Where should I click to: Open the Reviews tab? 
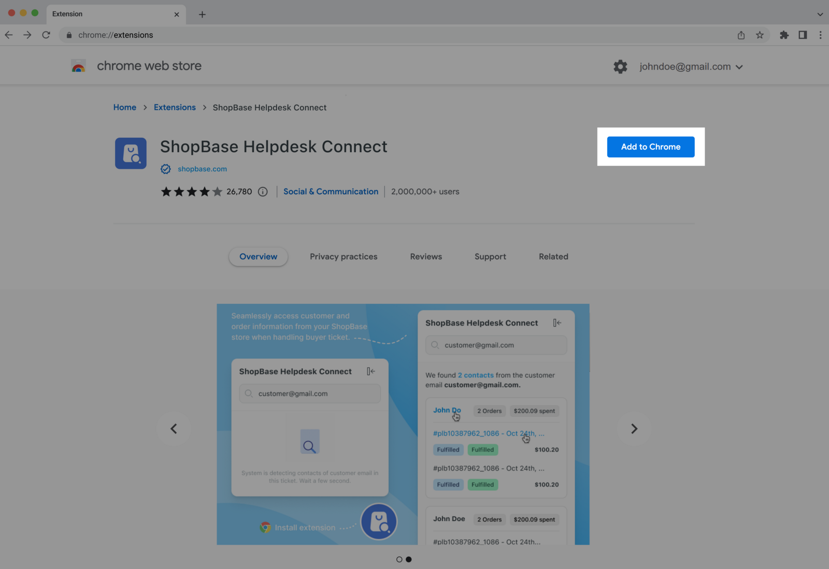[x=426, y=257]
